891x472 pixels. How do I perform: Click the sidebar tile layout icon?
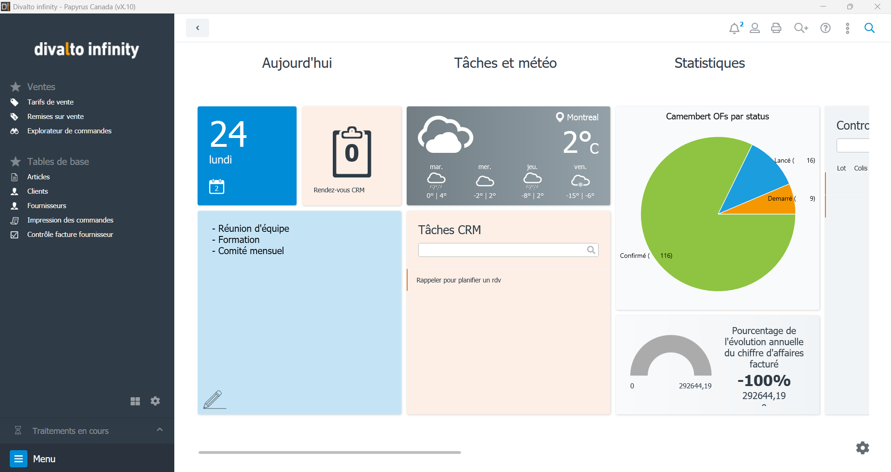click(135, 401)
